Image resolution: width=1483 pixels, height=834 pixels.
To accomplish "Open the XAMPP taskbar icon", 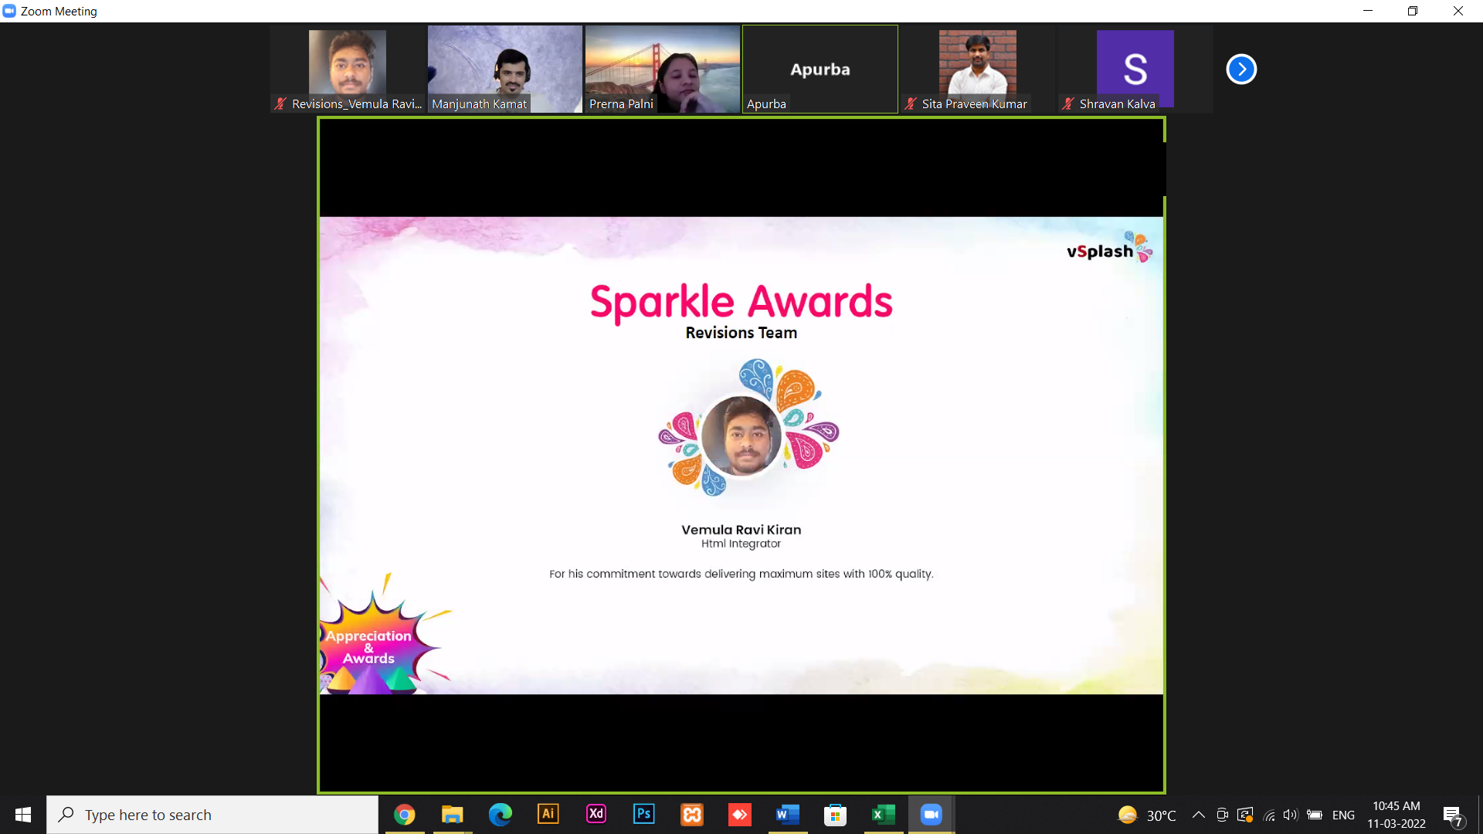I will [x=692, y=814].
